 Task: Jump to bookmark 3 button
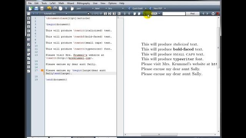114,14
